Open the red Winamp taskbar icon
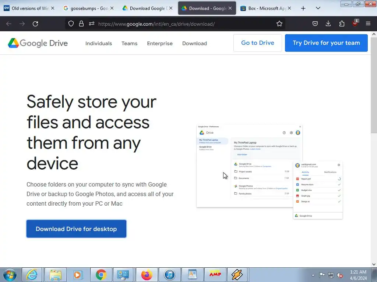 click(215, 275)
